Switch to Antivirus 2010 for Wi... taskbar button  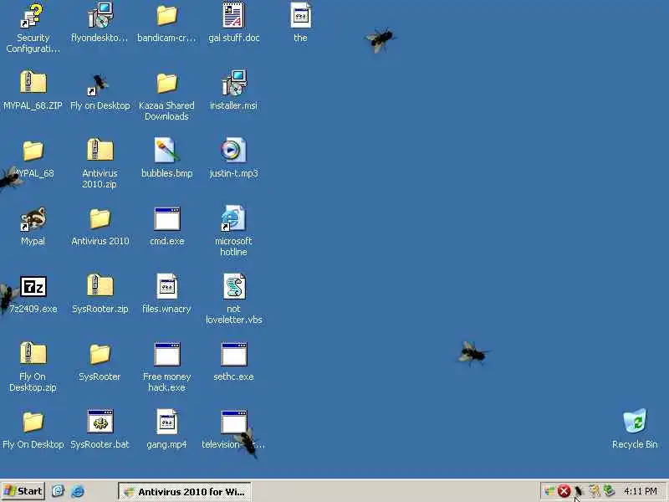184,492
